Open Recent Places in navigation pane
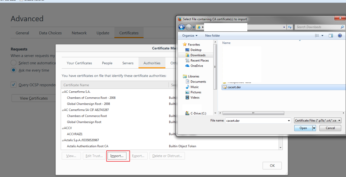The image size is (346, 177). click(x=197, y=60)
